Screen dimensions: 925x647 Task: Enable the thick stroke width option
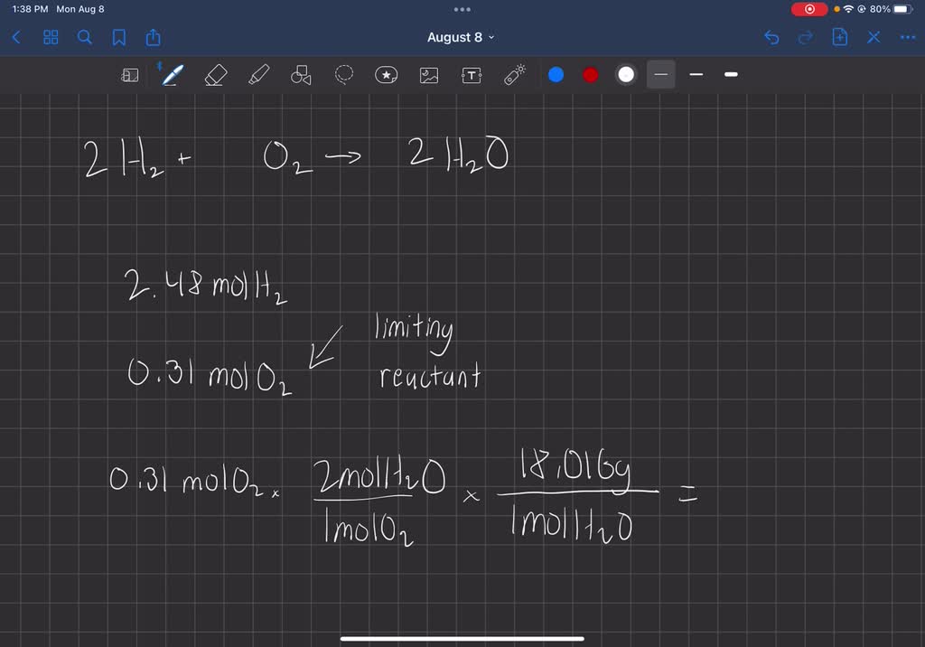point(731,75)
